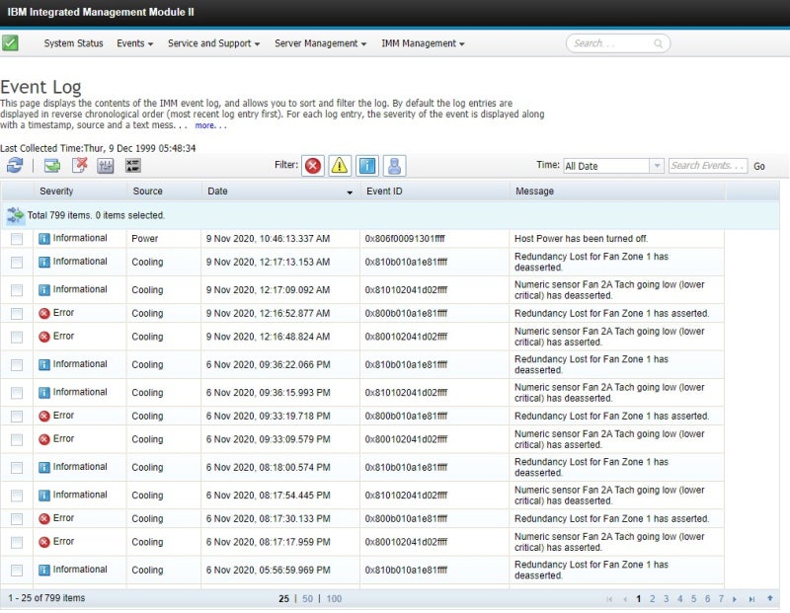The height and width of the screenshot is (613, 790).
Task: Click the audit user filter icon
Action: [395, 166]
